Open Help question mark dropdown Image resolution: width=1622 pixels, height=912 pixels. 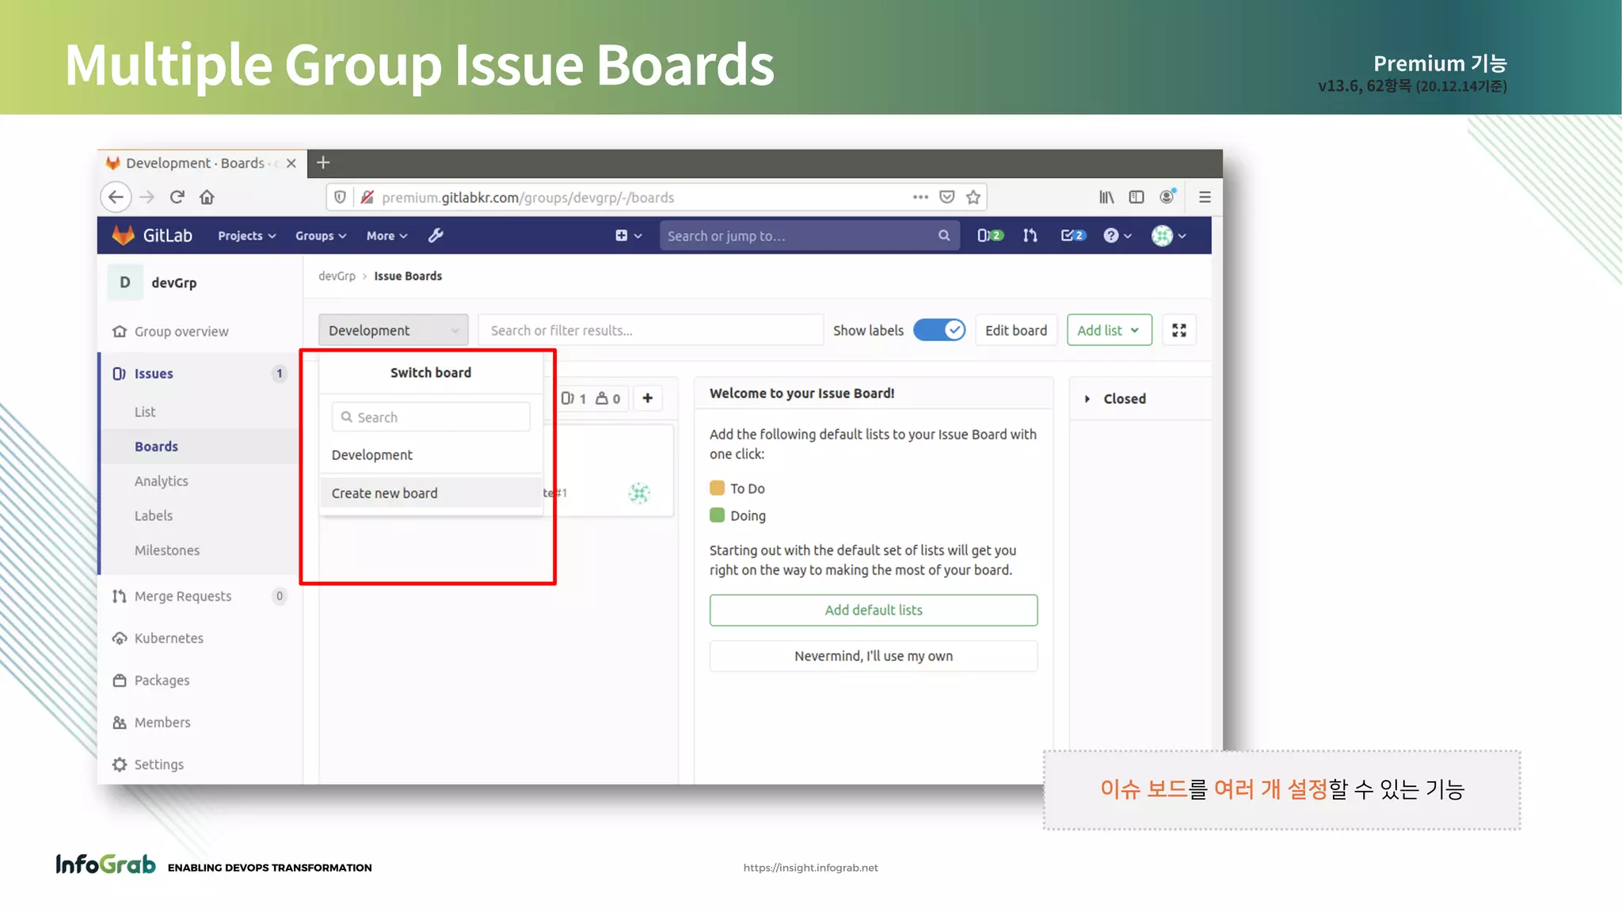click(1118, 236)
